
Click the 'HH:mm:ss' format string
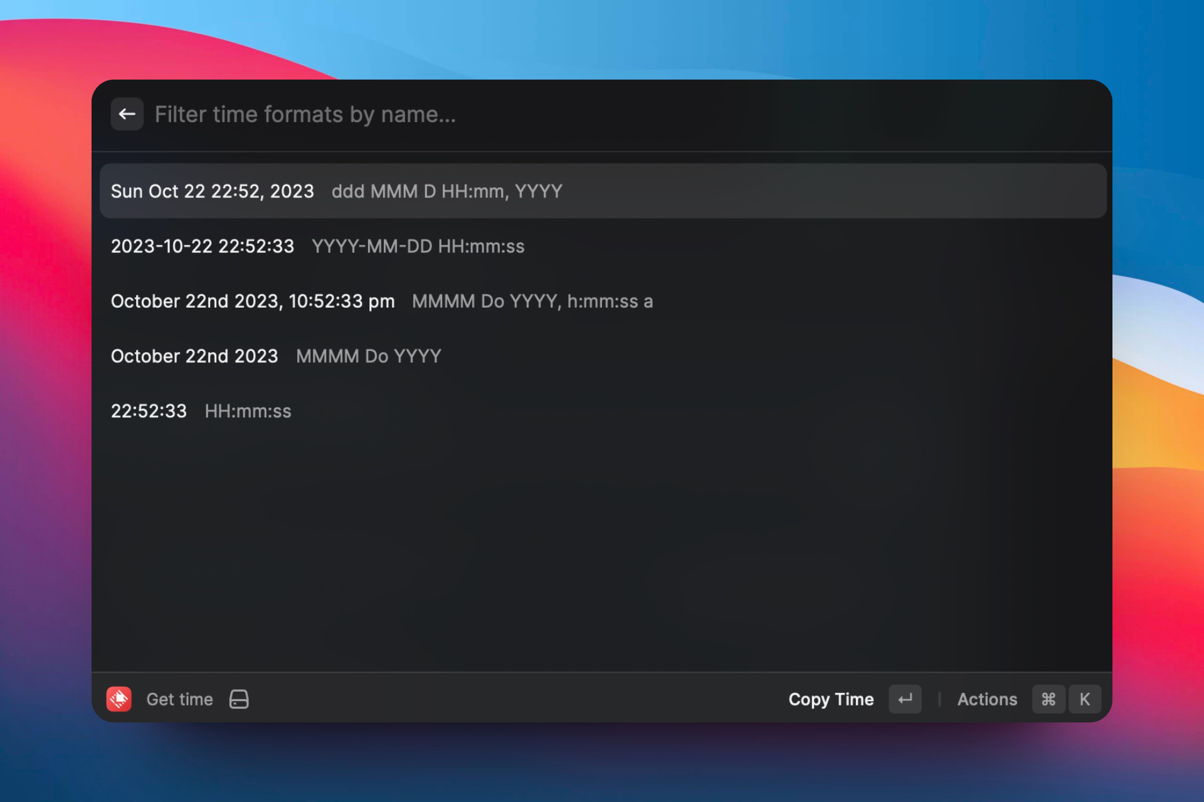[x=248, y=411]
